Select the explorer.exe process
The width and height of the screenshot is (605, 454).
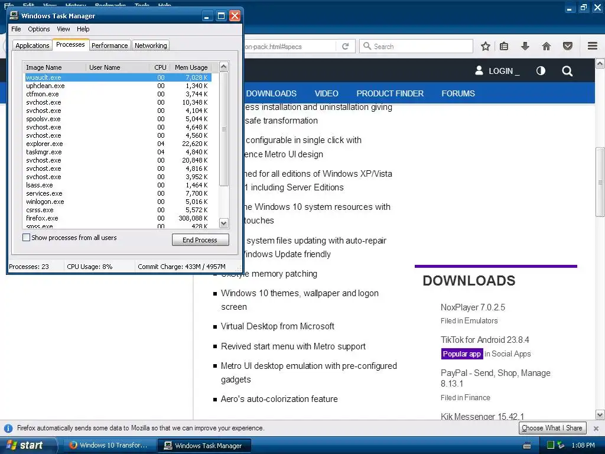pyautogui.click(x=118, y=144)
